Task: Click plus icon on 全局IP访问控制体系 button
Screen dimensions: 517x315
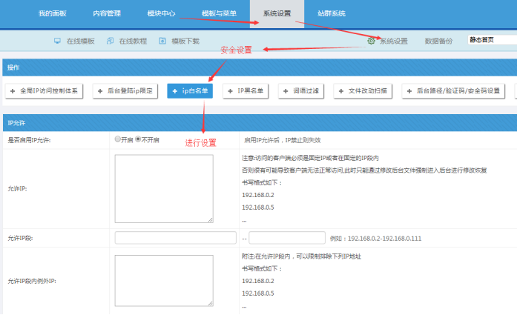Action: pos(13,90)
